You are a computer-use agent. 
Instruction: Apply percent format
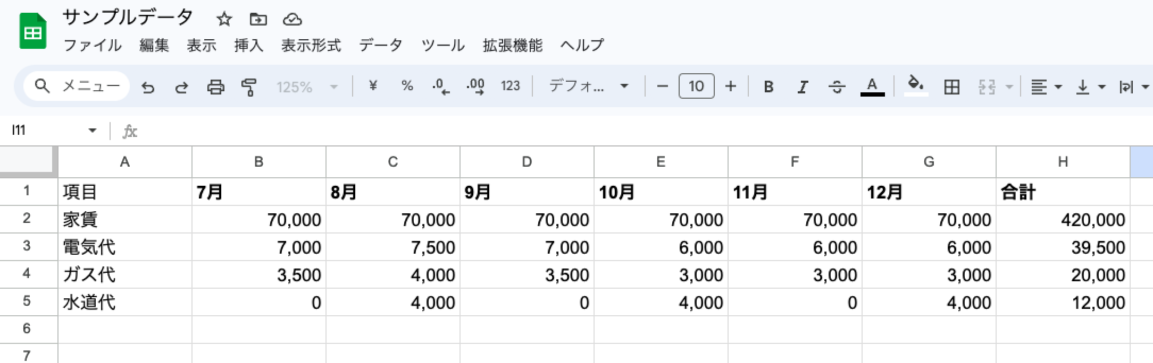[x=407, y=86]
